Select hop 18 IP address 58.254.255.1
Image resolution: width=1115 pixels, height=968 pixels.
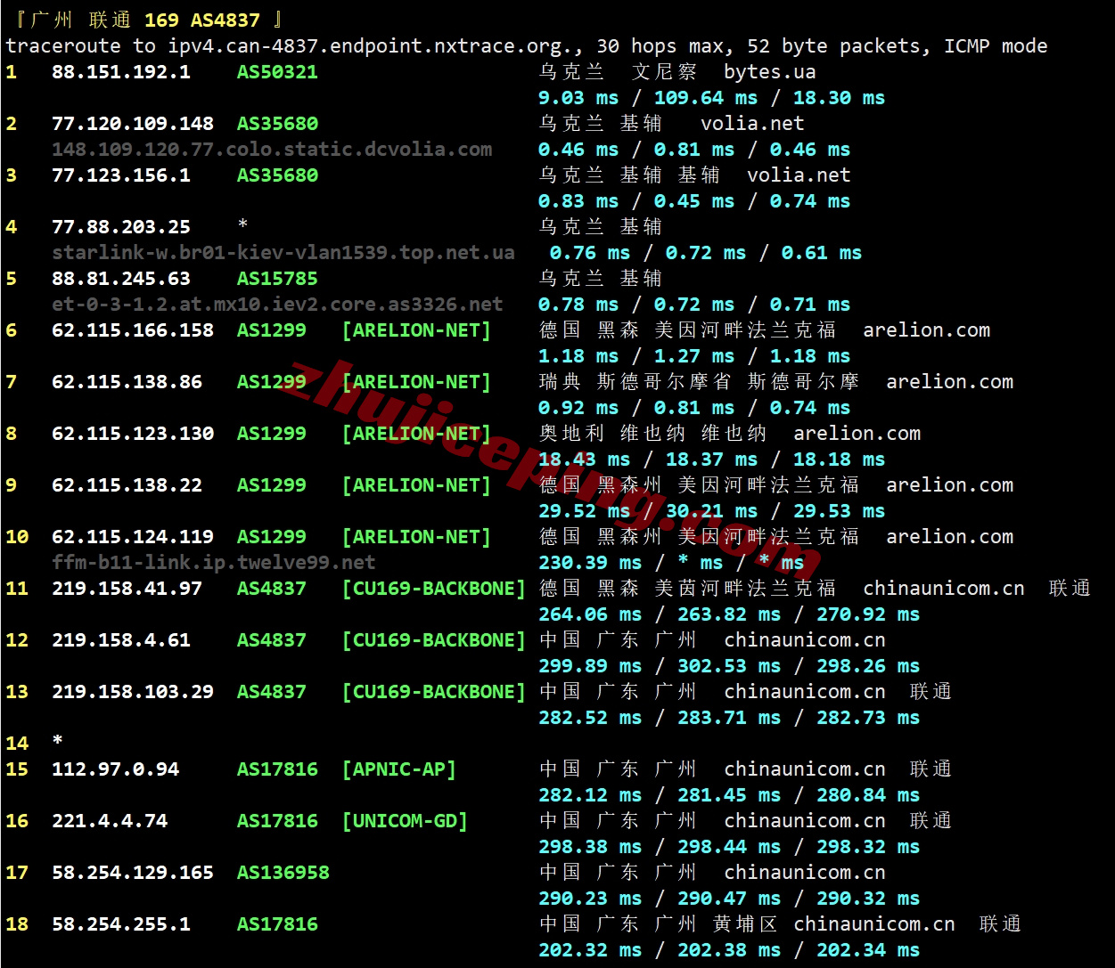121,924
